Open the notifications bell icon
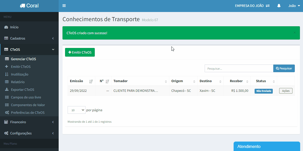Viewport: 303px width, 151px height. pyautogui.click(x=279, y=6)
